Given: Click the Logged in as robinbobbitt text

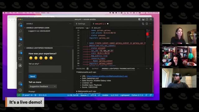Looking at the screenshot, I should click(39, 31).
